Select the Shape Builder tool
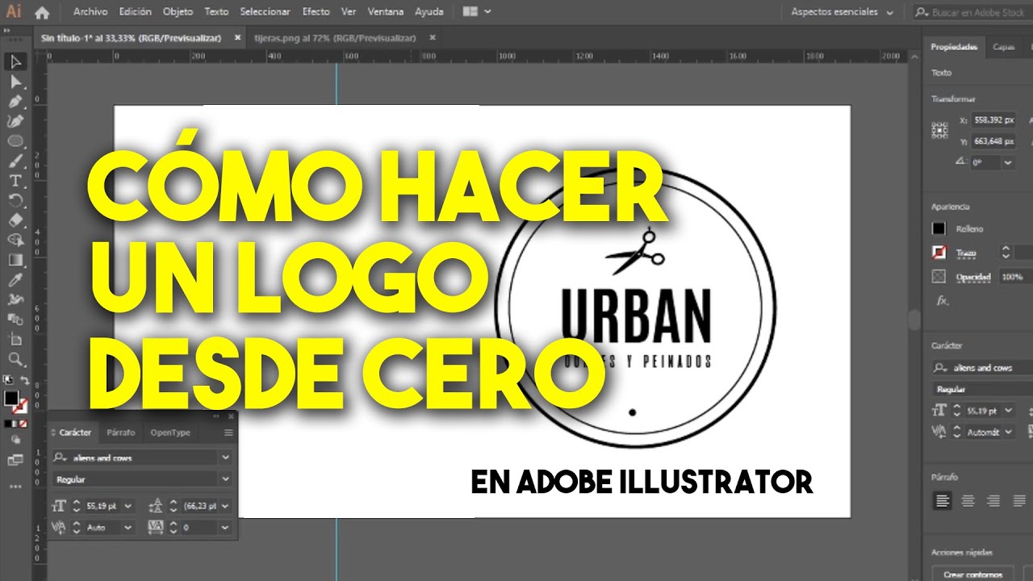This screenshot has height=581, width=1033. pos(15,240)
